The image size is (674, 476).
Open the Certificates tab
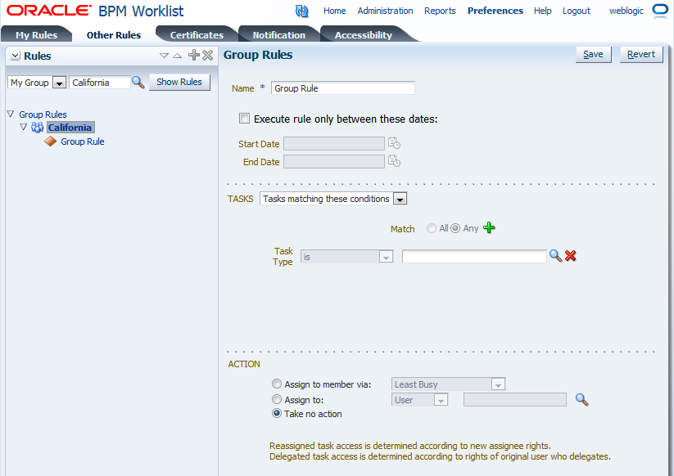pos(197,35)
